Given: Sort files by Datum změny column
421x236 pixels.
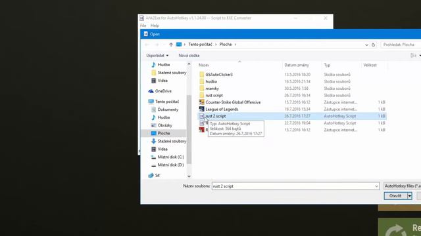Looking at the screenshot, I should coord(297,65).
